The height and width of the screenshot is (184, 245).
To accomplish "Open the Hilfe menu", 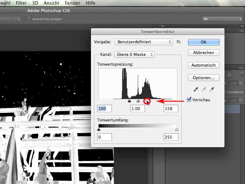I will (90, 3).
